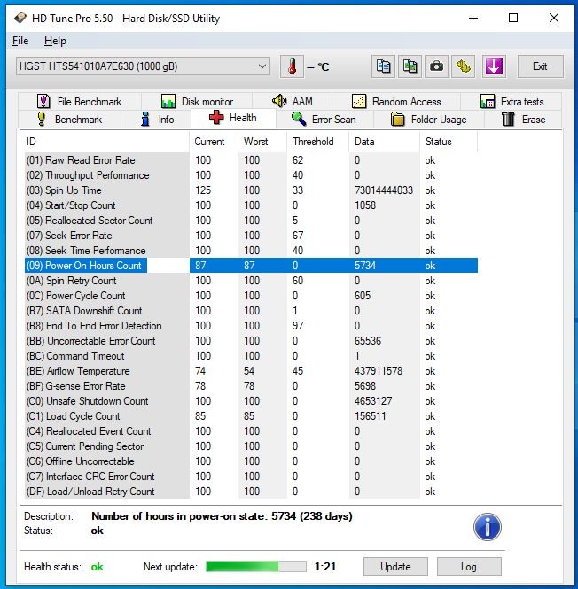Select the Throughput Performance row
This screenshot has width=578, height=589.
[251, 175]
